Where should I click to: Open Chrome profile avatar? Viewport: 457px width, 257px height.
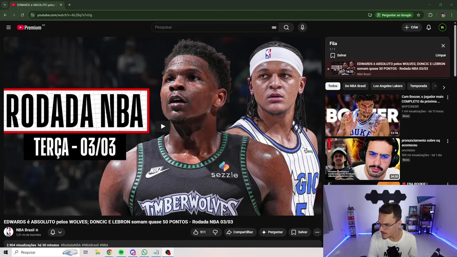coord(443,15)
